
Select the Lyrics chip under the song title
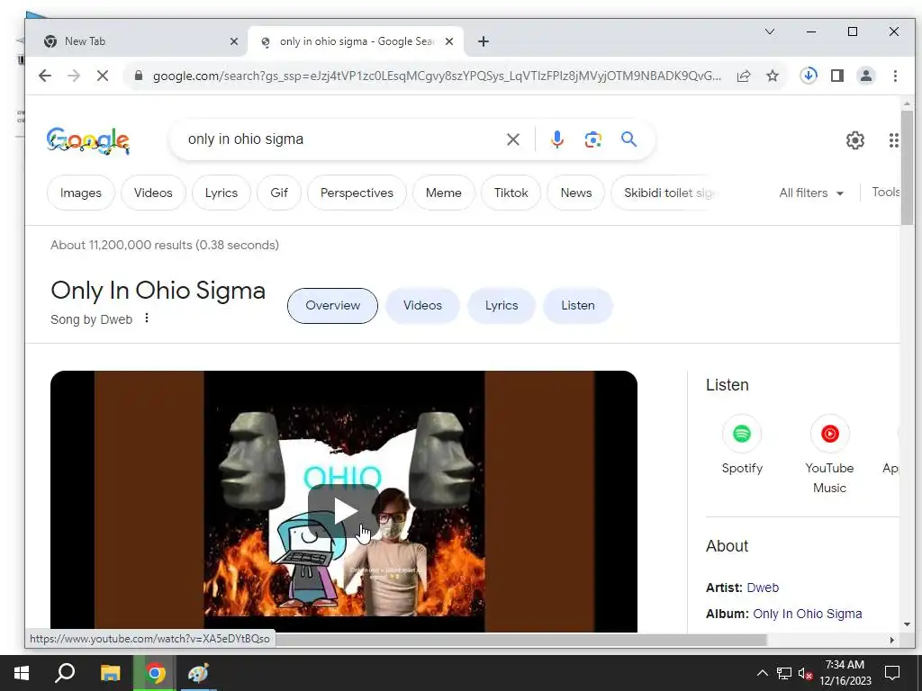tap(501, 306)
